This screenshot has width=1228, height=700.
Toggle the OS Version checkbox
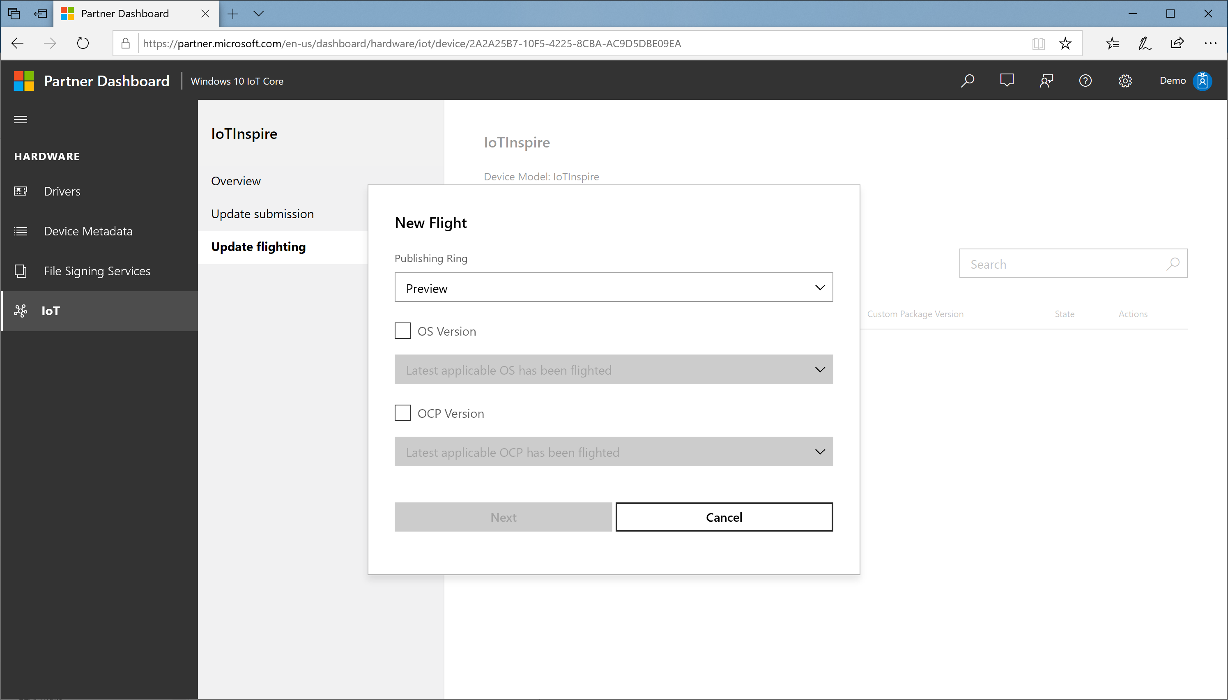tap(403, 331)
